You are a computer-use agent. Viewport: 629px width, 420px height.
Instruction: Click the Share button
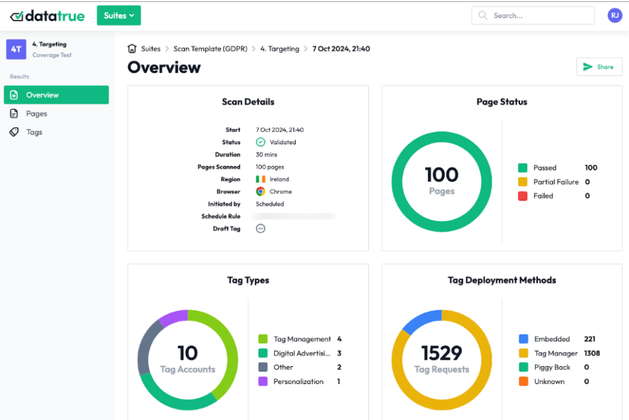click(x=599, y=67)
